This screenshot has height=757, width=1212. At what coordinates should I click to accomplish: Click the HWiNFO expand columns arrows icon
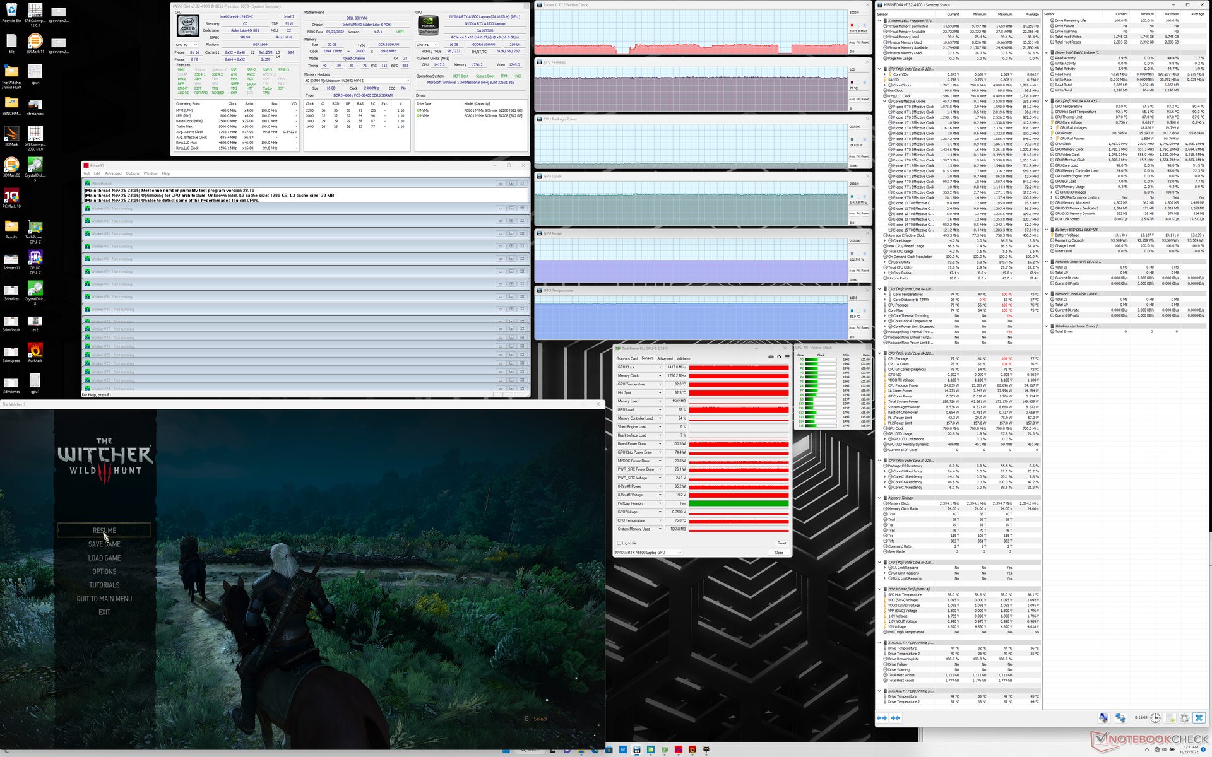click(x=882, y=718)
